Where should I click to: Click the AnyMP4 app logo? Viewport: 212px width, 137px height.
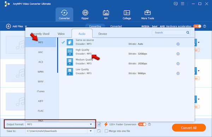coord(7,4)
